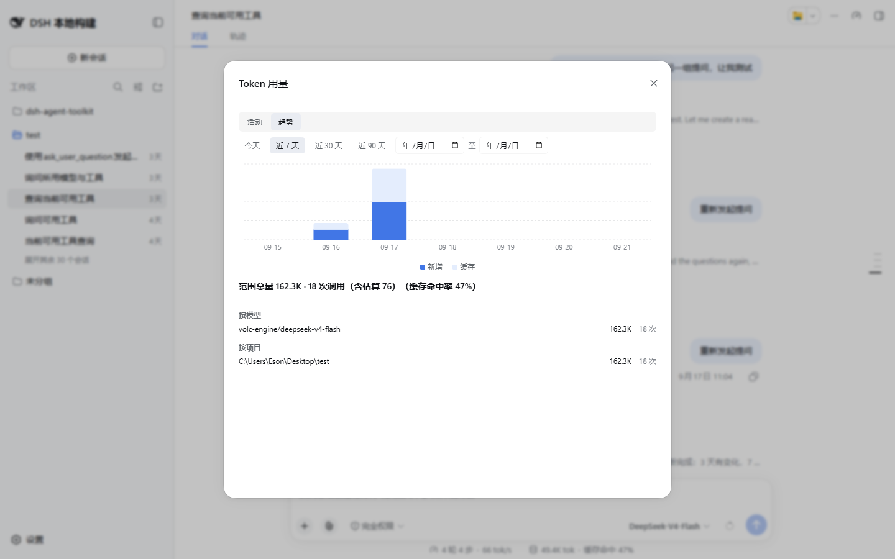Open the end date calendar picker icon
Screen dimensions: 895x559
[x=539, y=145]
